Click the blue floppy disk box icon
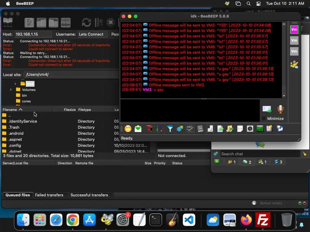 tap(280, 129)
